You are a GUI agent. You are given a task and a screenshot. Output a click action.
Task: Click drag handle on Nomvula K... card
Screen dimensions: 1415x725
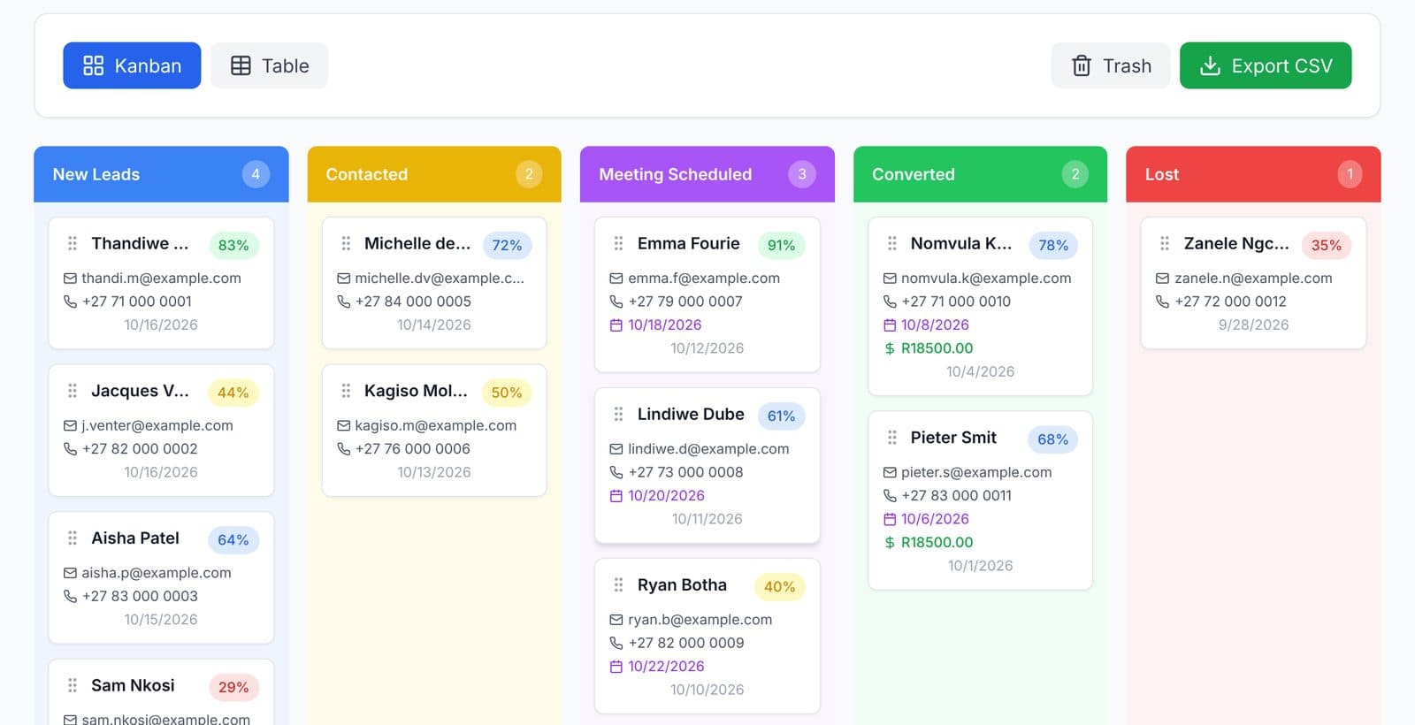891,243
